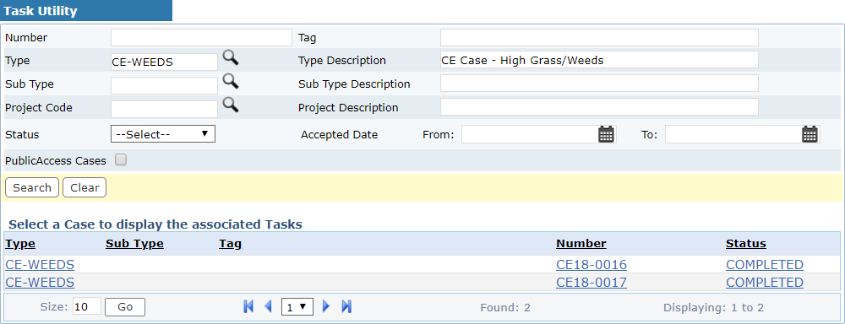Click the Type Description field
Viewport: 845px width, 324px height.
(599, 60)
